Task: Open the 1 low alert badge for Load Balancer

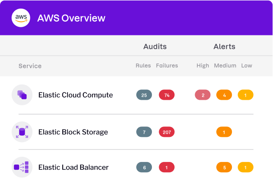Action: tap(245, 167)
